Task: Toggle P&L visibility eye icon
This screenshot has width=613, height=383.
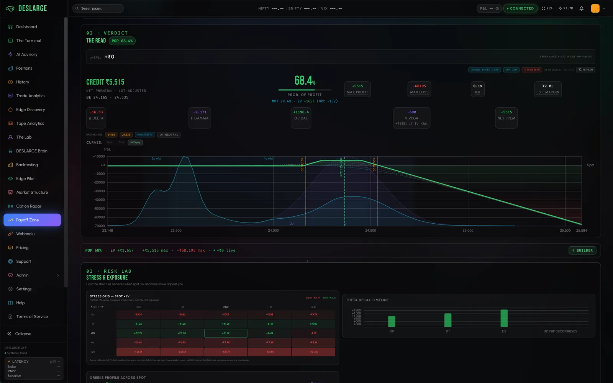Action: click(x=497, y=8)
